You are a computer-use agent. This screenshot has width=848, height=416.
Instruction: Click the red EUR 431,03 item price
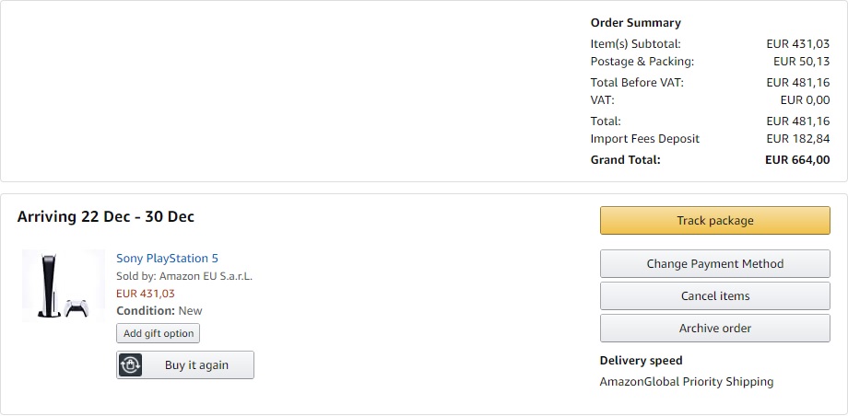click(x=146, y=294)
